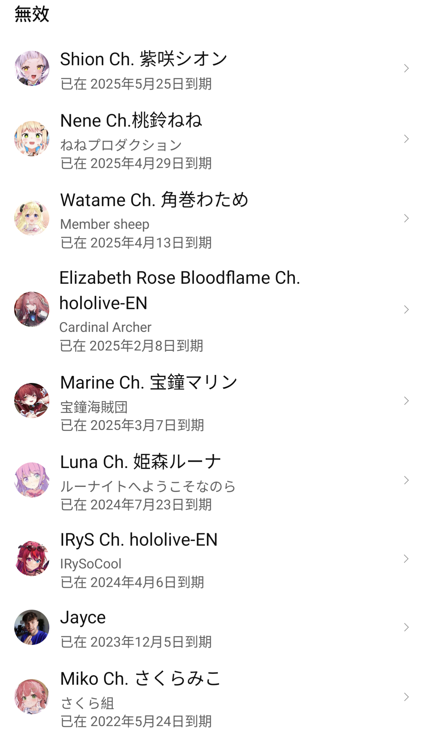Tap Luna Ch. channel avatar
Viewport: 425px width, 734px height.
[x=32, y=480]
